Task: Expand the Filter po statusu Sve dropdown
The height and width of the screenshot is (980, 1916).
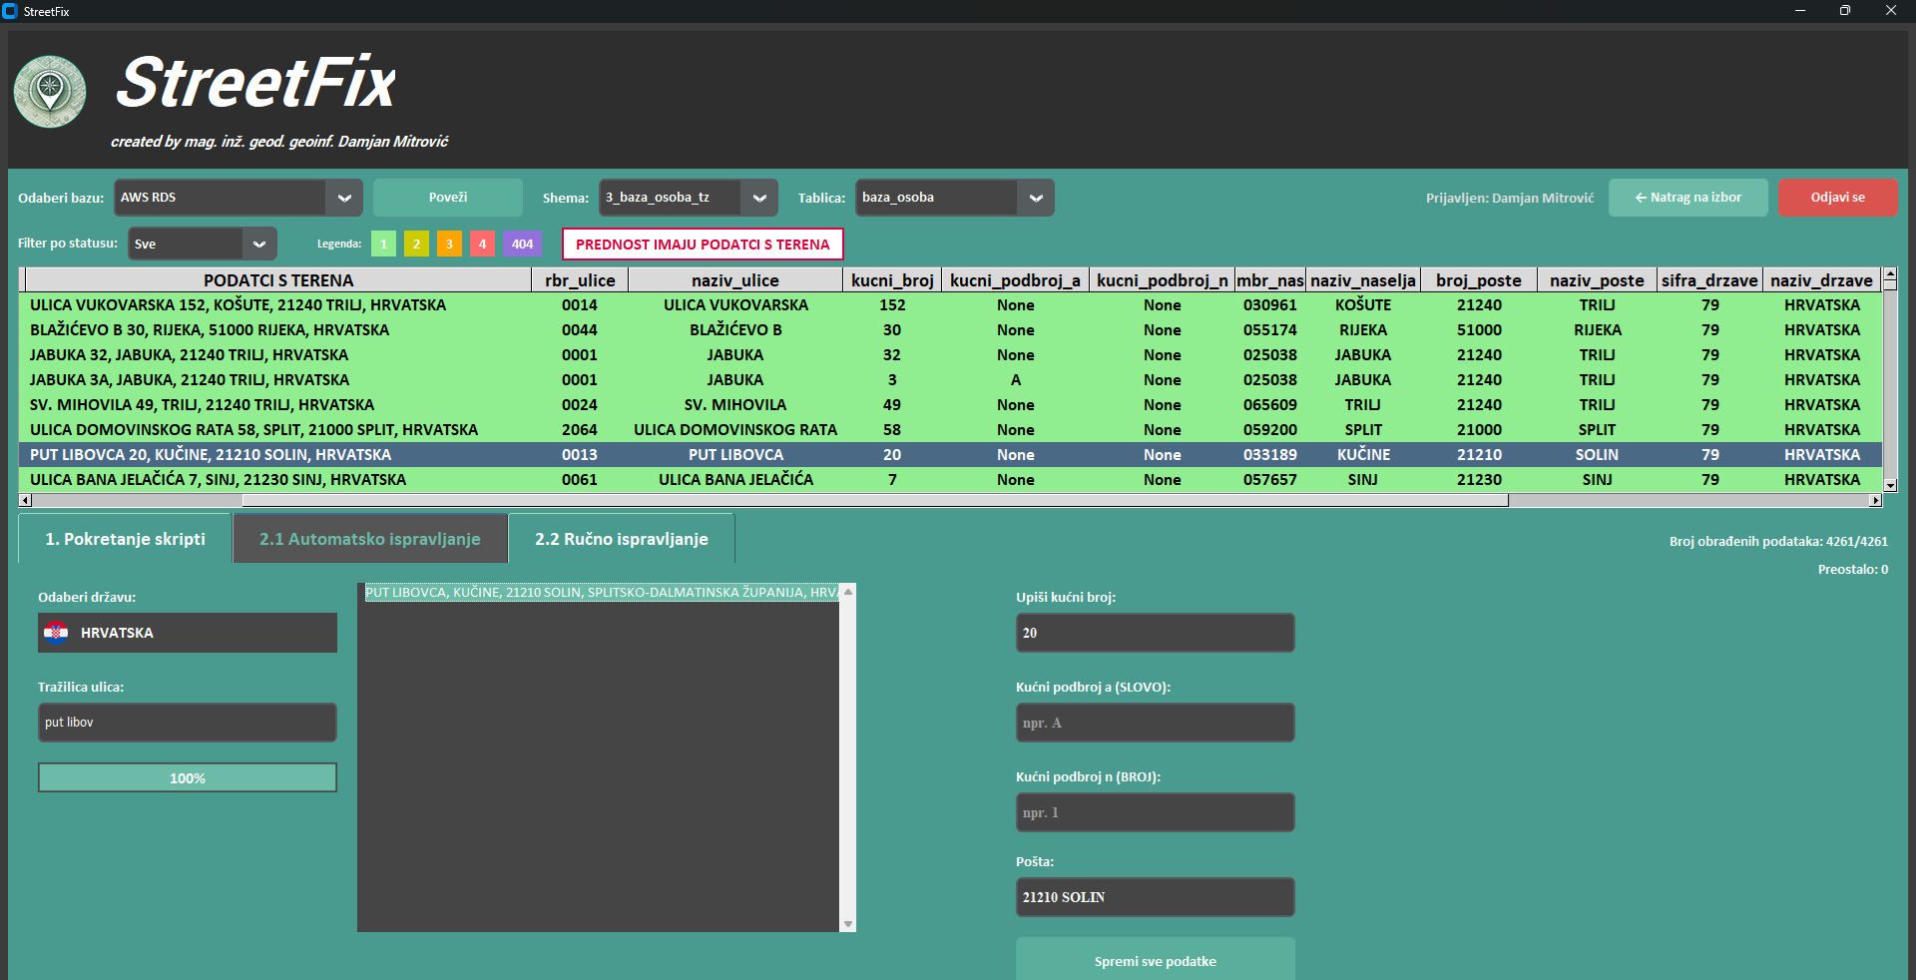Action: (x=259, y=244)
